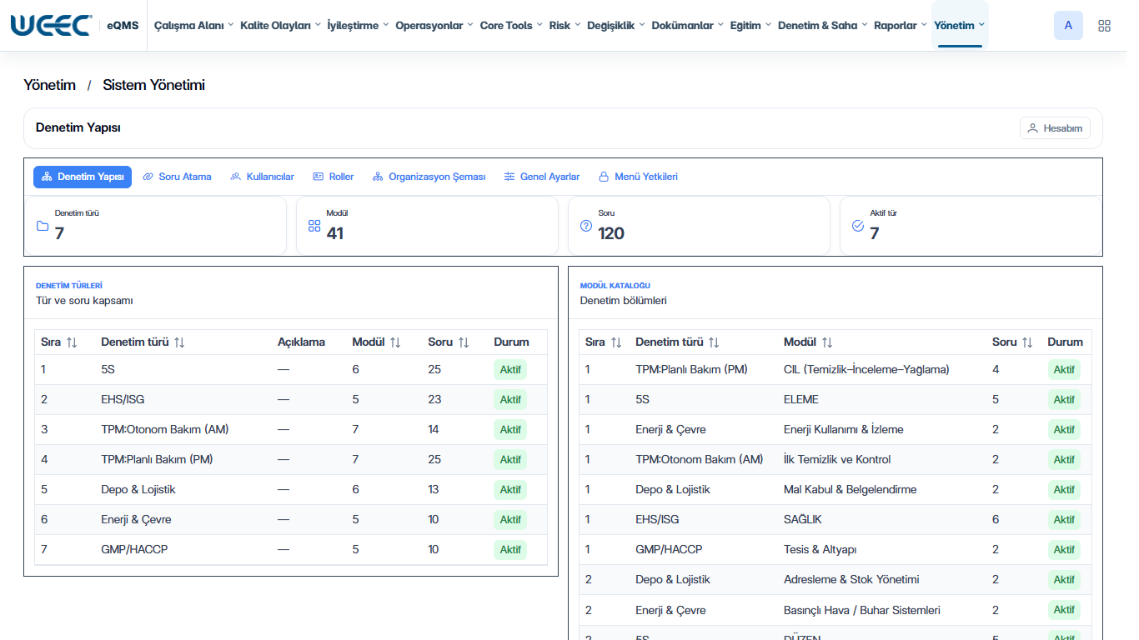
Task: Click the Hesabım button
Action: (x=1055, y=127)
